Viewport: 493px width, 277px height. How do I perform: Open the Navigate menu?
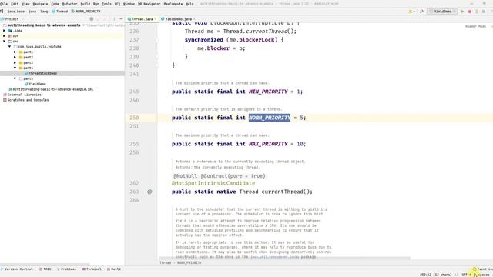[40, 4]
